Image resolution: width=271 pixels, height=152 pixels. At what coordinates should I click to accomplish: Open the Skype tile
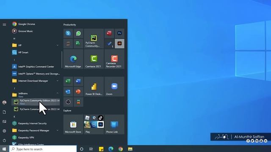tap(68, 33)
